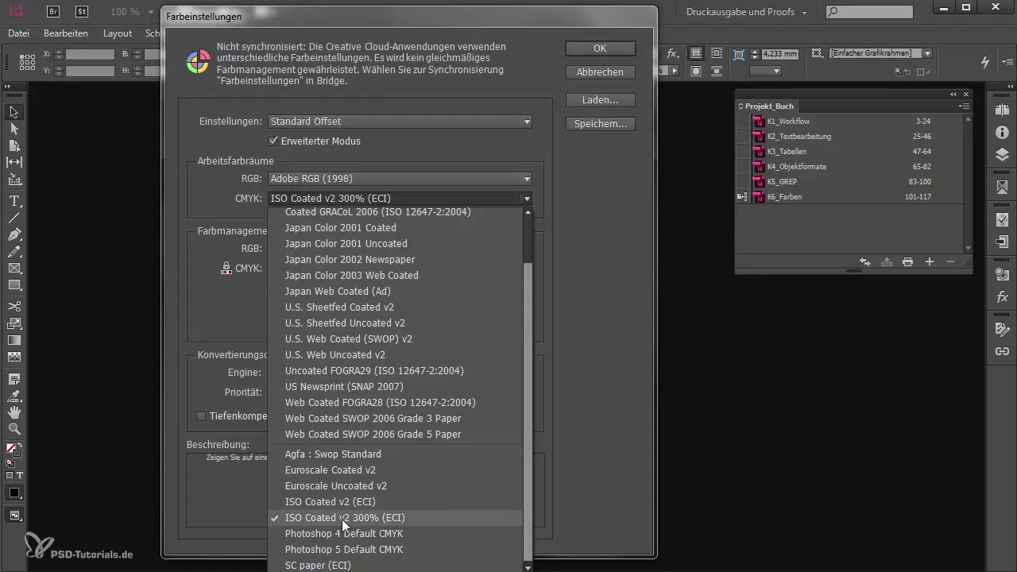1017x572 pixels.
Task: Click the Abbrechen button
Action: [x=600, y=72]
